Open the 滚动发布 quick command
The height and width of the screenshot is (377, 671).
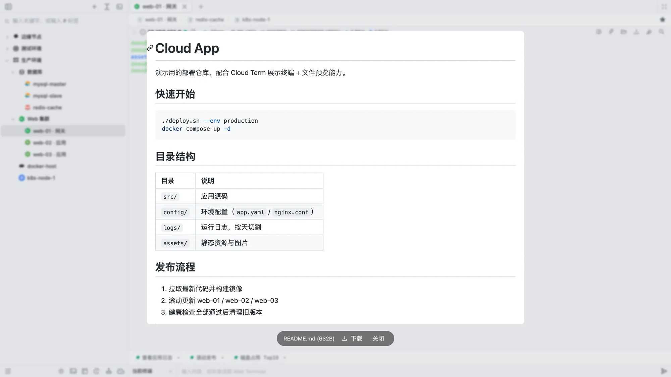point(203,358)
